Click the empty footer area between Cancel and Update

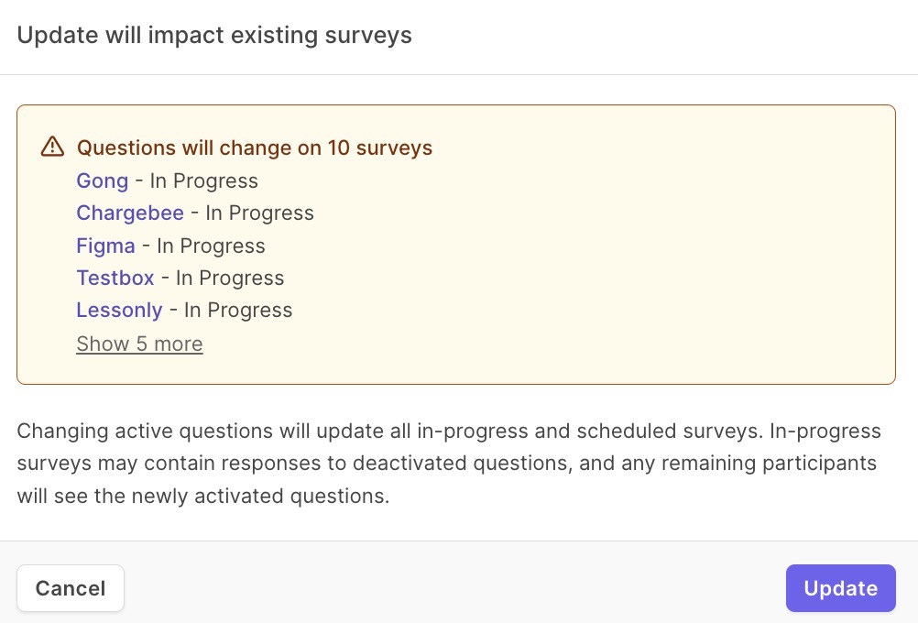(458, 588)
